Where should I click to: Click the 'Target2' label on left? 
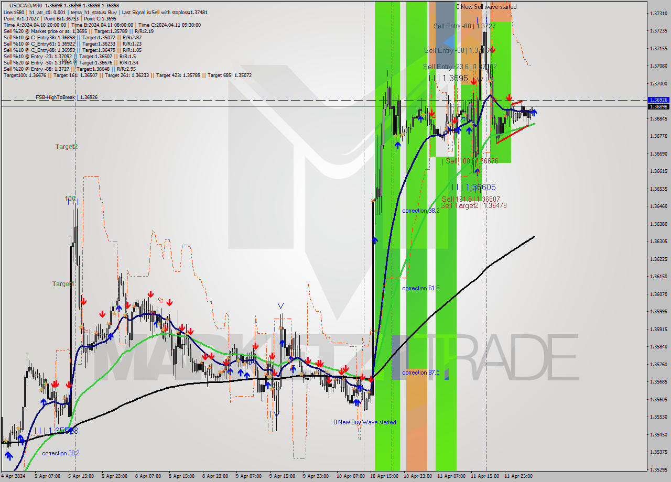tap(67, 147)
